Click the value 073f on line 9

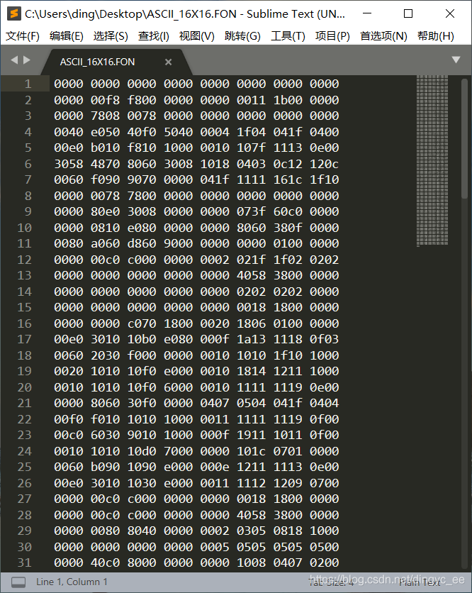(252, 211)
